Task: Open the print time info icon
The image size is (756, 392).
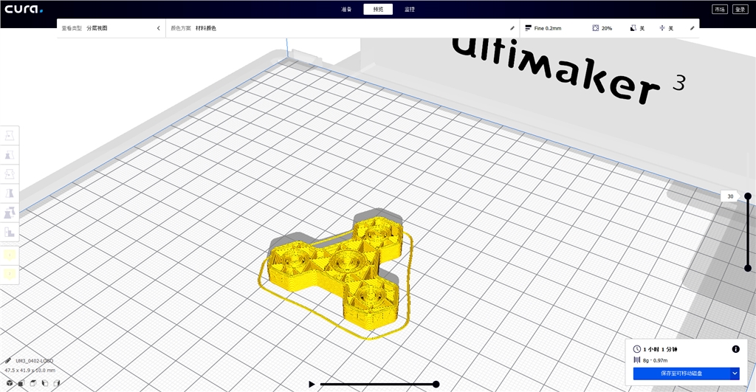Action: (735, 348)
